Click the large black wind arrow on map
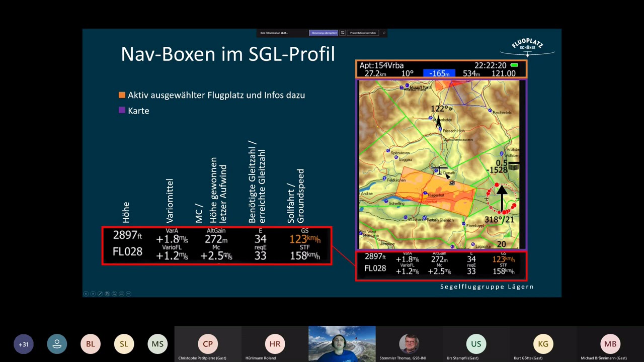Screen dimensions: 644x362 [x=501, y=197]
